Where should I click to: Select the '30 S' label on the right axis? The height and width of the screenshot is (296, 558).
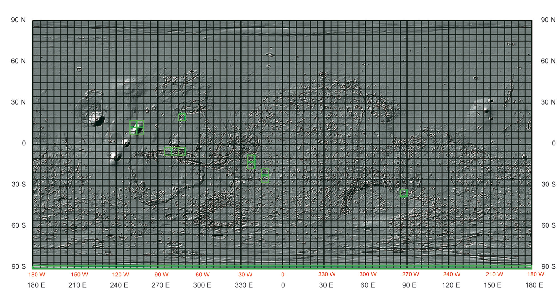pyautogui.click(x=548, y=185)
